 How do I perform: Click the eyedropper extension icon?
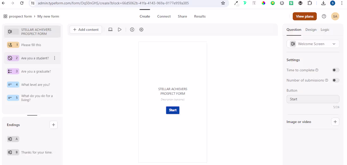click(236, 3)
